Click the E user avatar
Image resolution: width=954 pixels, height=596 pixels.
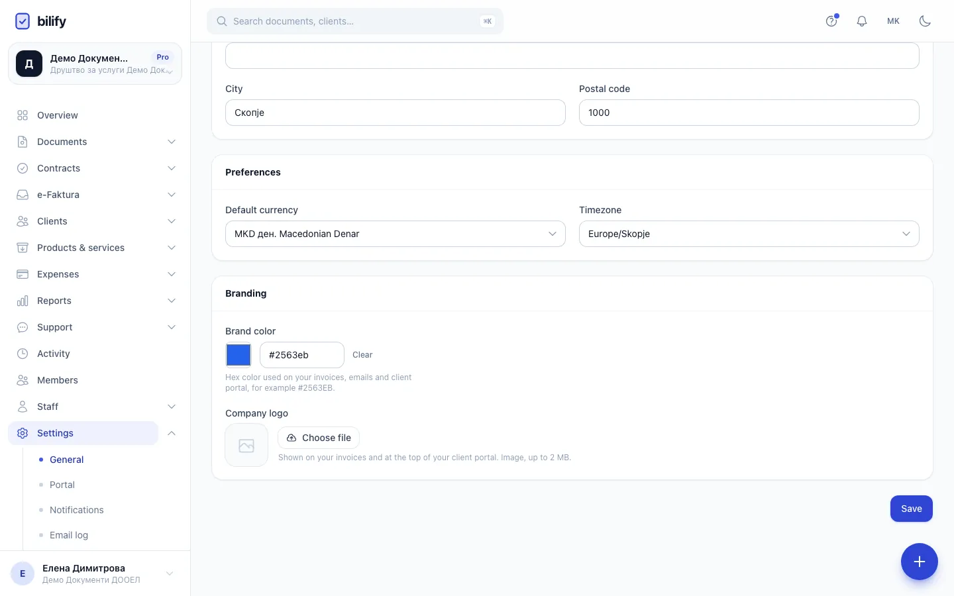(23, 573)
